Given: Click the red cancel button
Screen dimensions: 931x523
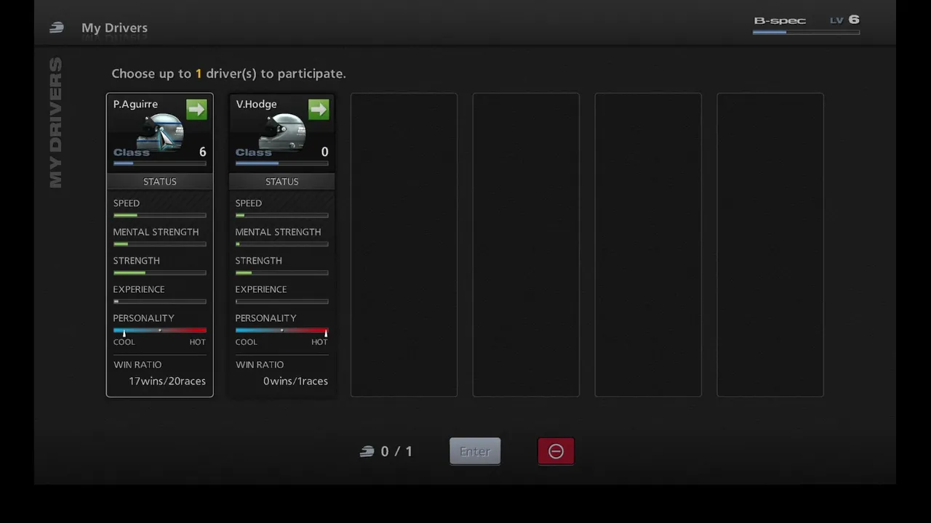Looking at the screenshot, I should pyautogui.click(x=556, y=451).
